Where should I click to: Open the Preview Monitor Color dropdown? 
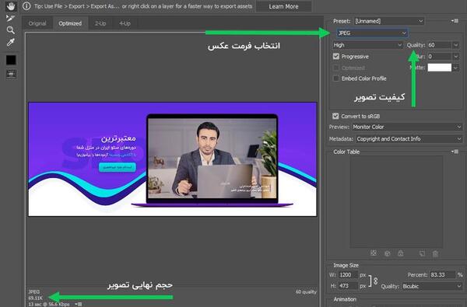(407, 127)
